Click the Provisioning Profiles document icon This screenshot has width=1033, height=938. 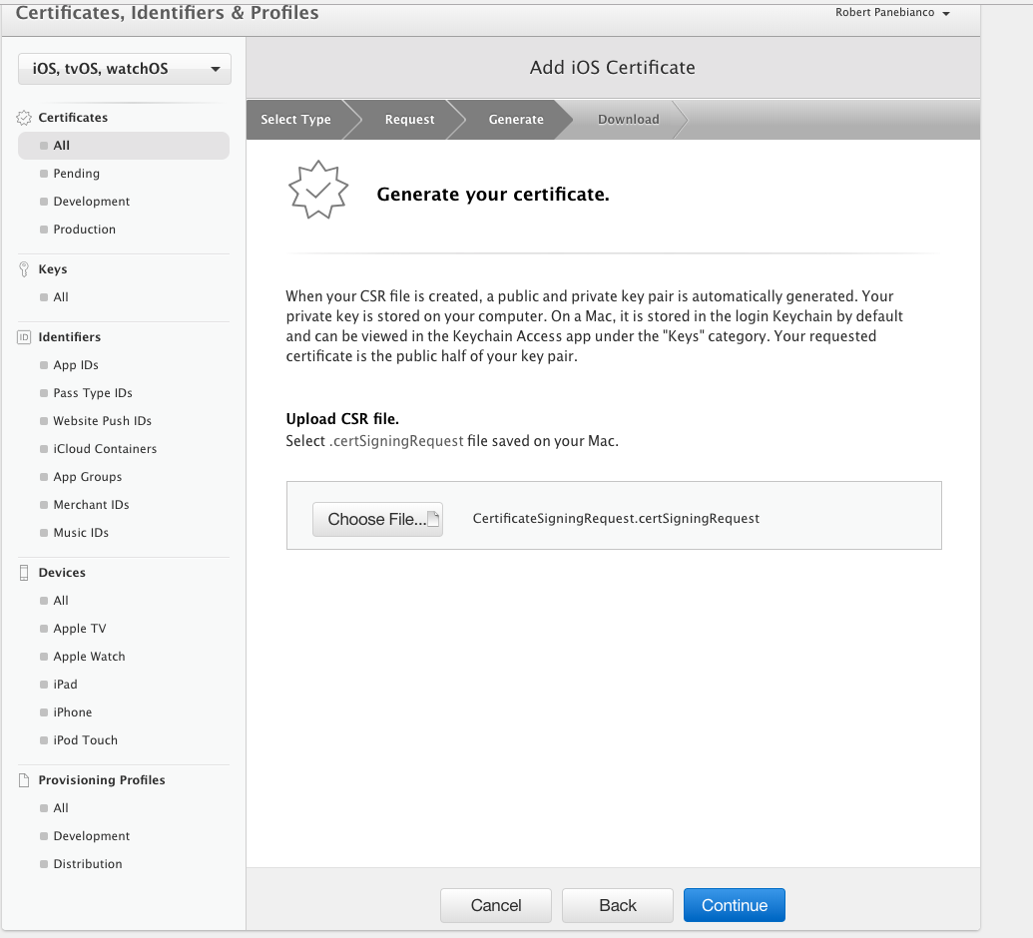[x=24, y=780]
